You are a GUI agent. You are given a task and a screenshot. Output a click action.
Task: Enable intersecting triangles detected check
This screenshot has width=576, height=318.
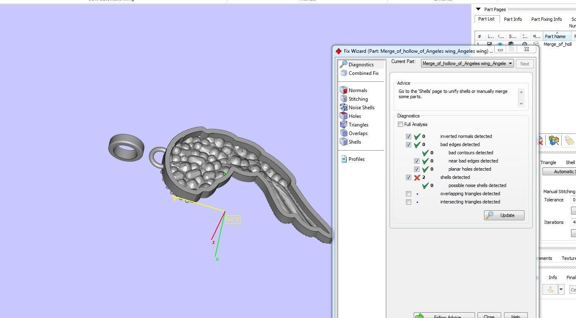408,202
